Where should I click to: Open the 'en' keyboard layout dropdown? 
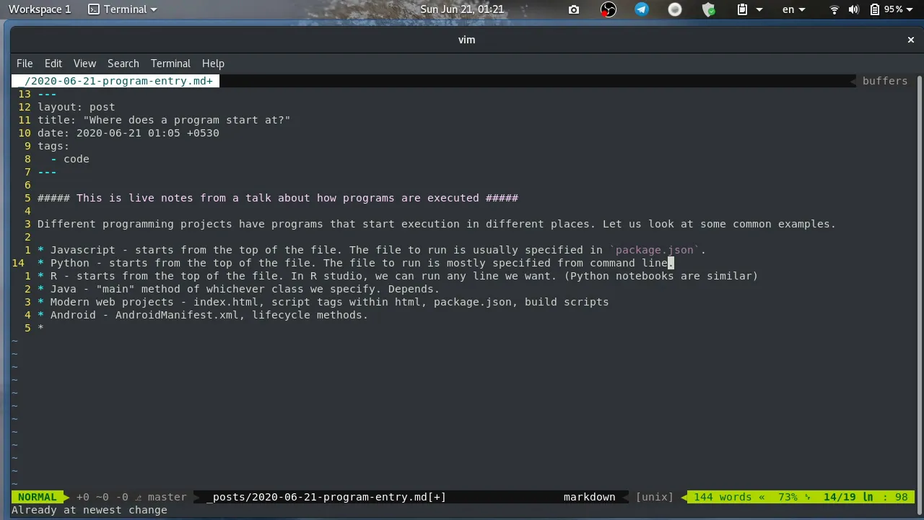click(x=793, y=9)
